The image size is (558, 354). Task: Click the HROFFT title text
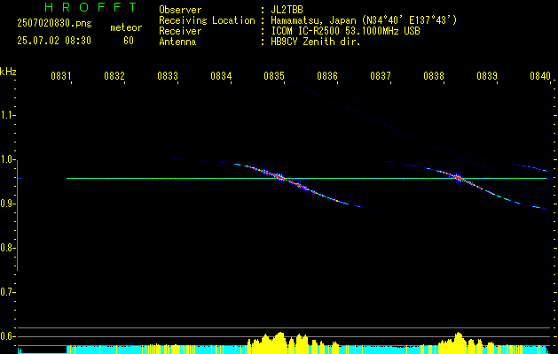click(91, 7)
